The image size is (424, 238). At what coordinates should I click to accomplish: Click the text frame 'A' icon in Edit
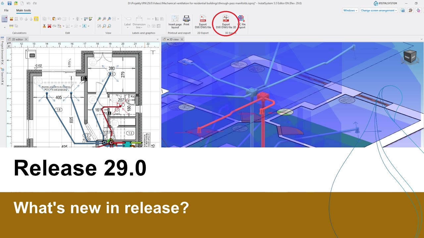(x=84, y=26)
